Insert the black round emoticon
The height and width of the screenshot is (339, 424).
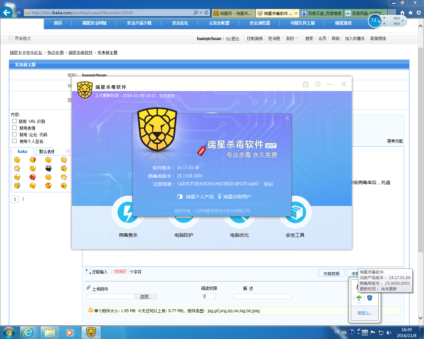pos(48,169)
